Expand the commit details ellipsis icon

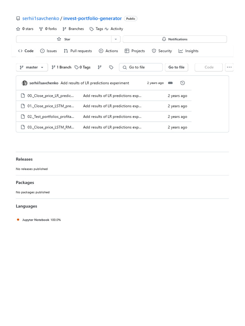click(x=170, y=83)
